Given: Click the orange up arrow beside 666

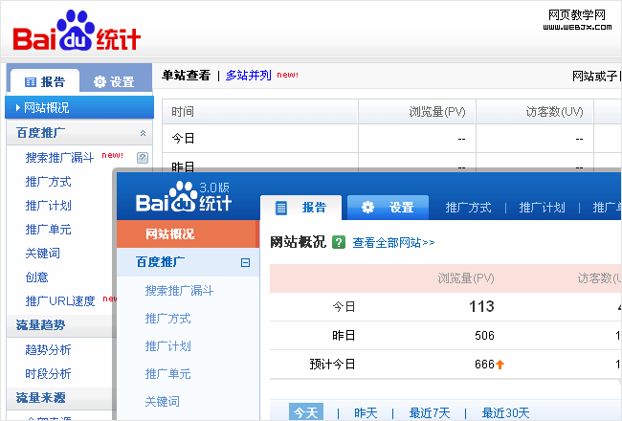Looking at the screenshot, I should click(x=500, y=365).
